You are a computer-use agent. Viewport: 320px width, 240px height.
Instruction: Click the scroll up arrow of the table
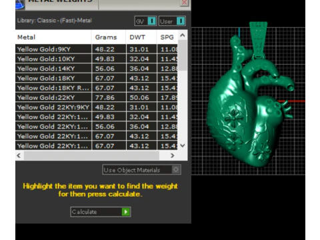(x=183, y=35)
